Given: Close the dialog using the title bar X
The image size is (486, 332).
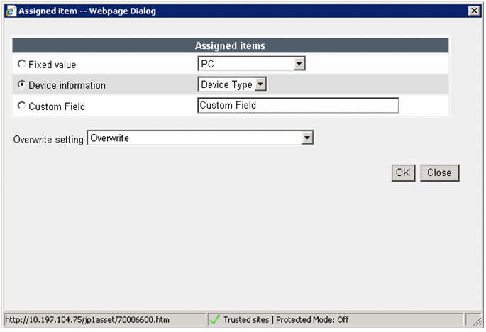Looking at the screenshot, I should click(x=473, y=11).
